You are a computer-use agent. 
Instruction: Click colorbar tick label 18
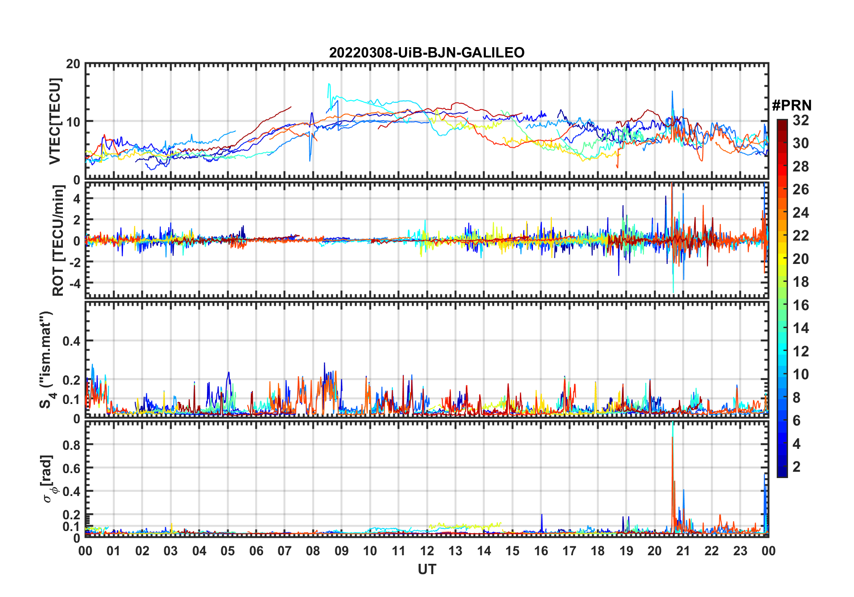(801, 282)
